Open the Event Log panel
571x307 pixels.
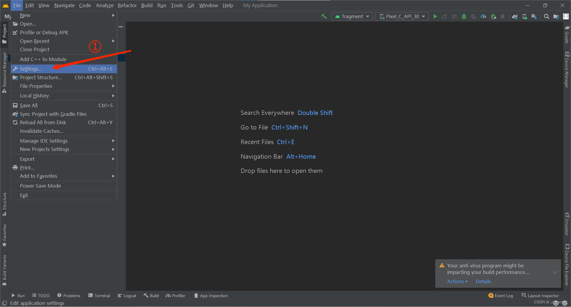501,296
